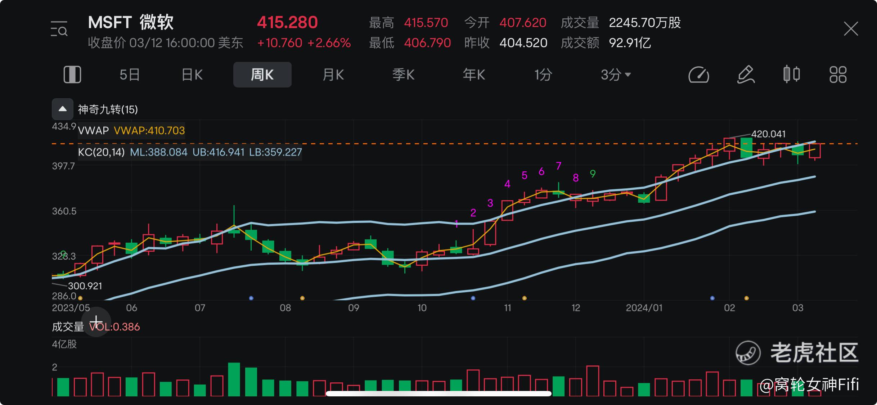Close the MSFT chart view
Viewport: 877px width, 405px height.
851,29
